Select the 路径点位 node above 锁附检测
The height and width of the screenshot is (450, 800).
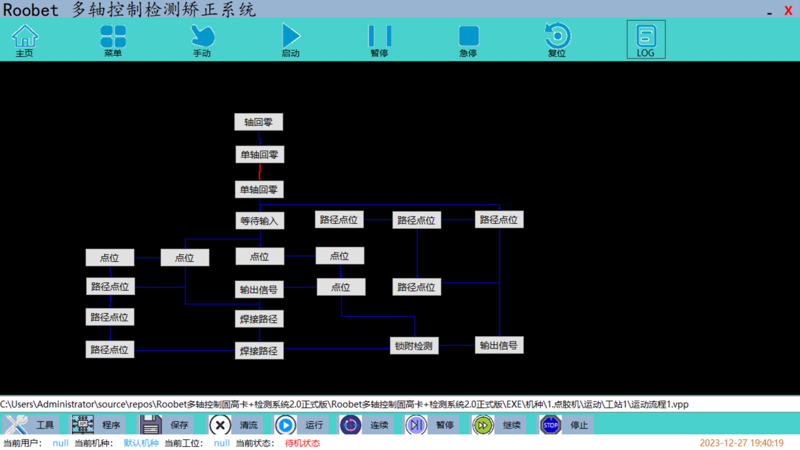point(416,287)
